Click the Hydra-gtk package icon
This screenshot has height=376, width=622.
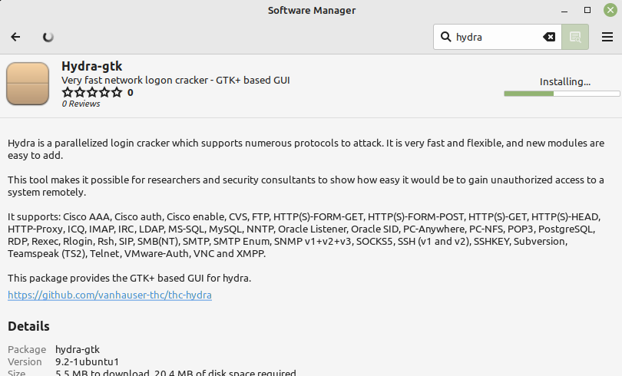click(x=28, y=84)
